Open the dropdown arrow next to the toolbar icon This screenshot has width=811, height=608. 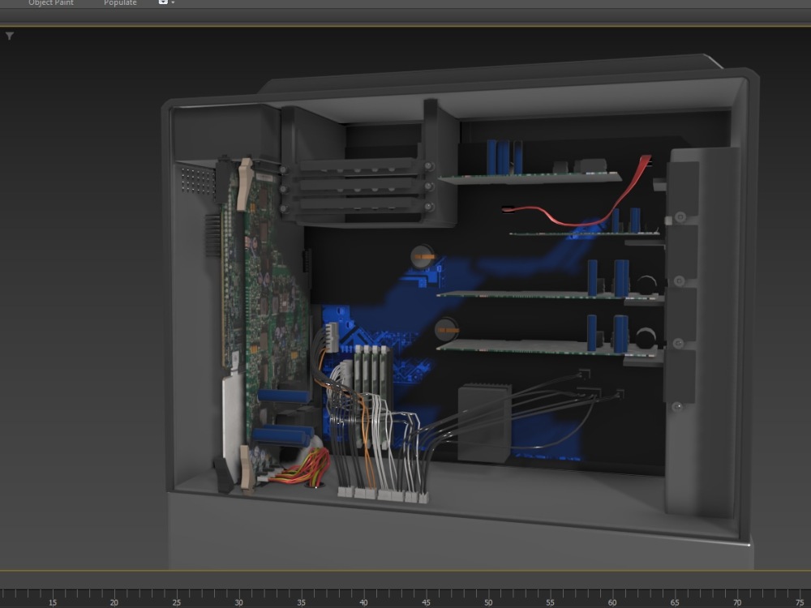pyautogui.click(x=171, y=3)
